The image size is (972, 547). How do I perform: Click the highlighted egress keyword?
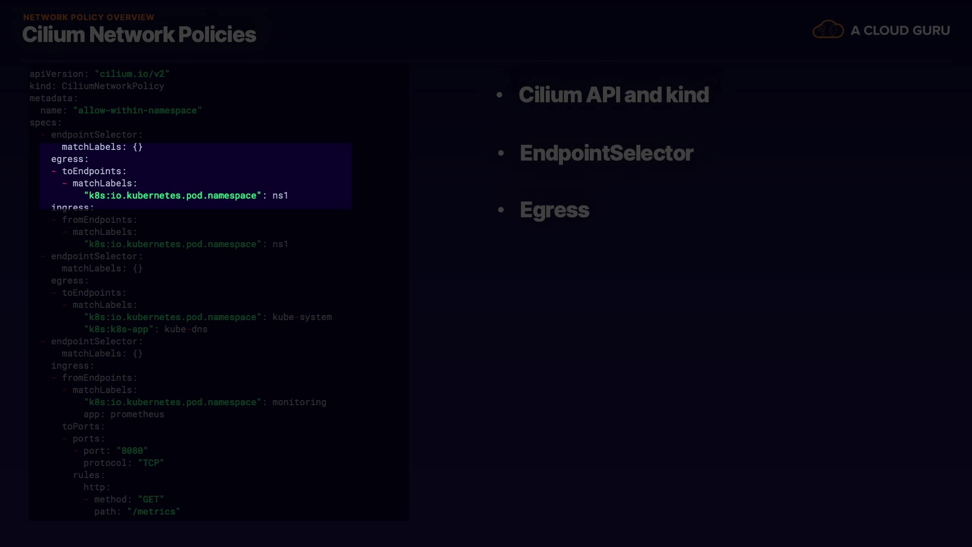[69, 159]
